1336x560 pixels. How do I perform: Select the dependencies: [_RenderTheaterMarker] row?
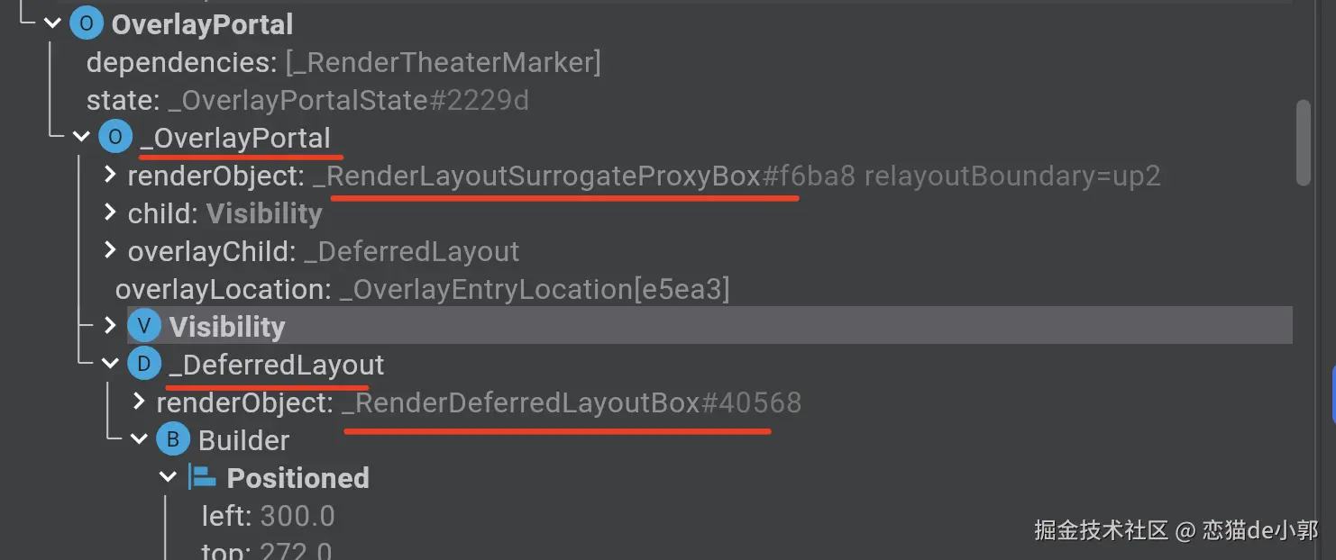pos(343,63)
